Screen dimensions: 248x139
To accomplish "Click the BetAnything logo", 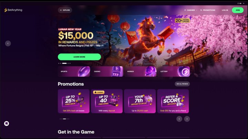I will click(13, 10).
